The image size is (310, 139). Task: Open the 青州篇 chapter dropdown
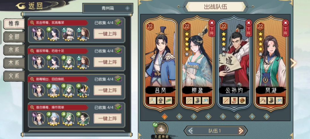coord(108,8)
